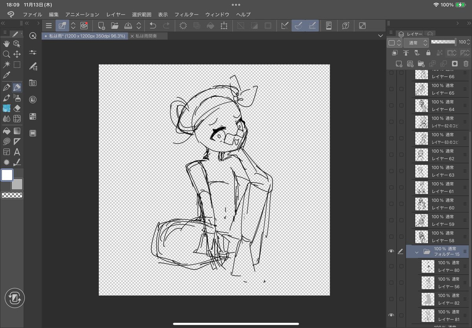The height and width of the screenshot is (328, 472).
Task: Hide フォルダー 15 with its eye icon
Action: pyautogui.click(x=391, y=252)
